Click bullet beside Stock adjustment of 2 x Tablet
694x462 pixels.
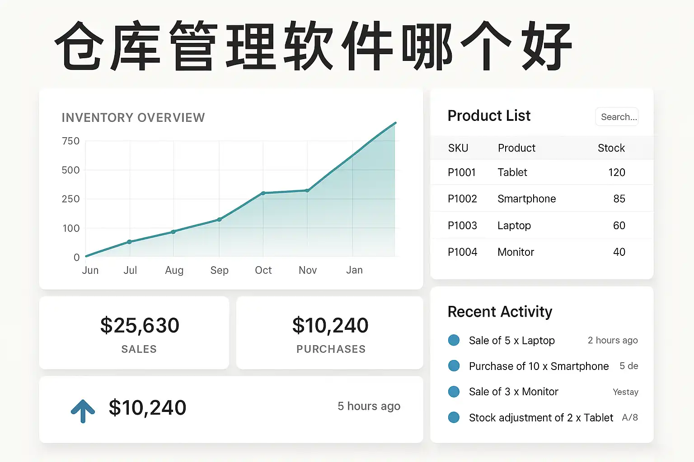pos(454,417)
